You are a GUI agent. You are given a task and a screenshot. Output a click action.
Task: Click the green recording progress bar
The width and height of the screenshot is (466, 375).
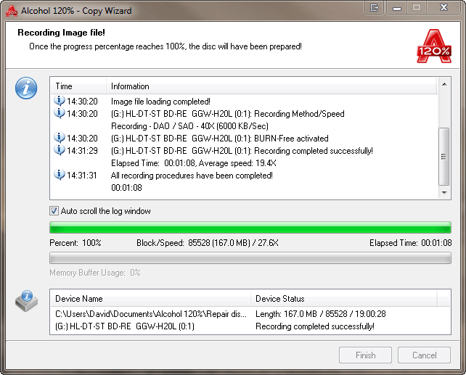250,228
